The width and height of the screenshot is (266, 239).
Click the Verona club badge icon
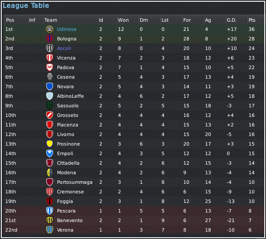pos(49,230)
